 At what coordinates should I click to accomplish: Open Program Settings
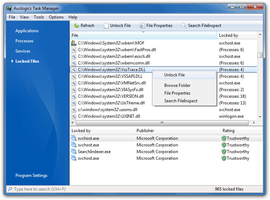[x=31, y=175]
